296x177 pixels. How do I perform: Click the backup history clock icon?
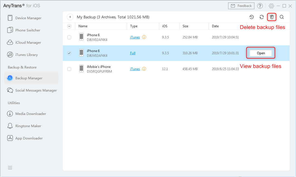(x=251, y=17)
